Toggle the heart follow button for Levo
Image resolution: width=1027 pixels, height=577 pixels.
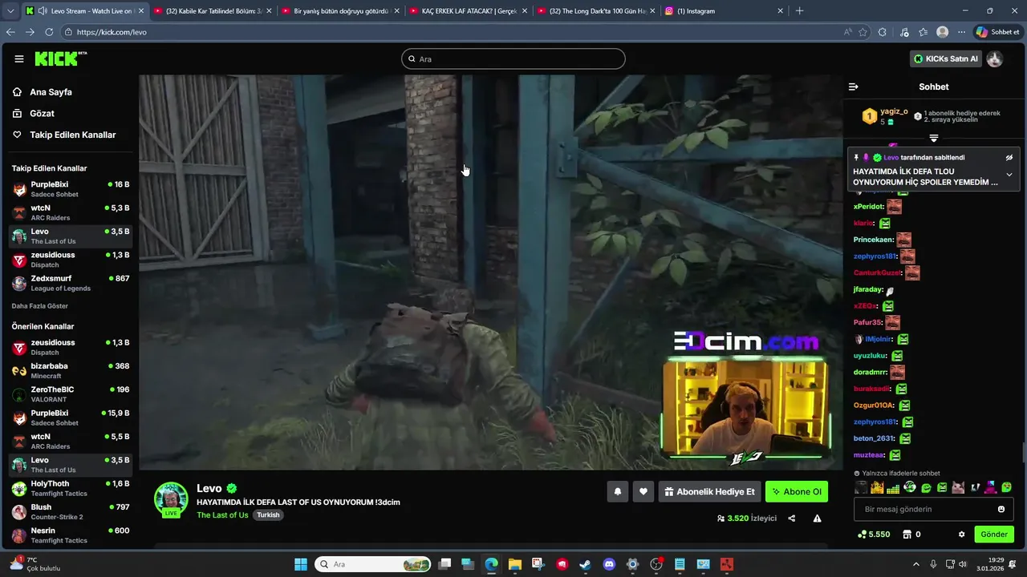point(643,492)
